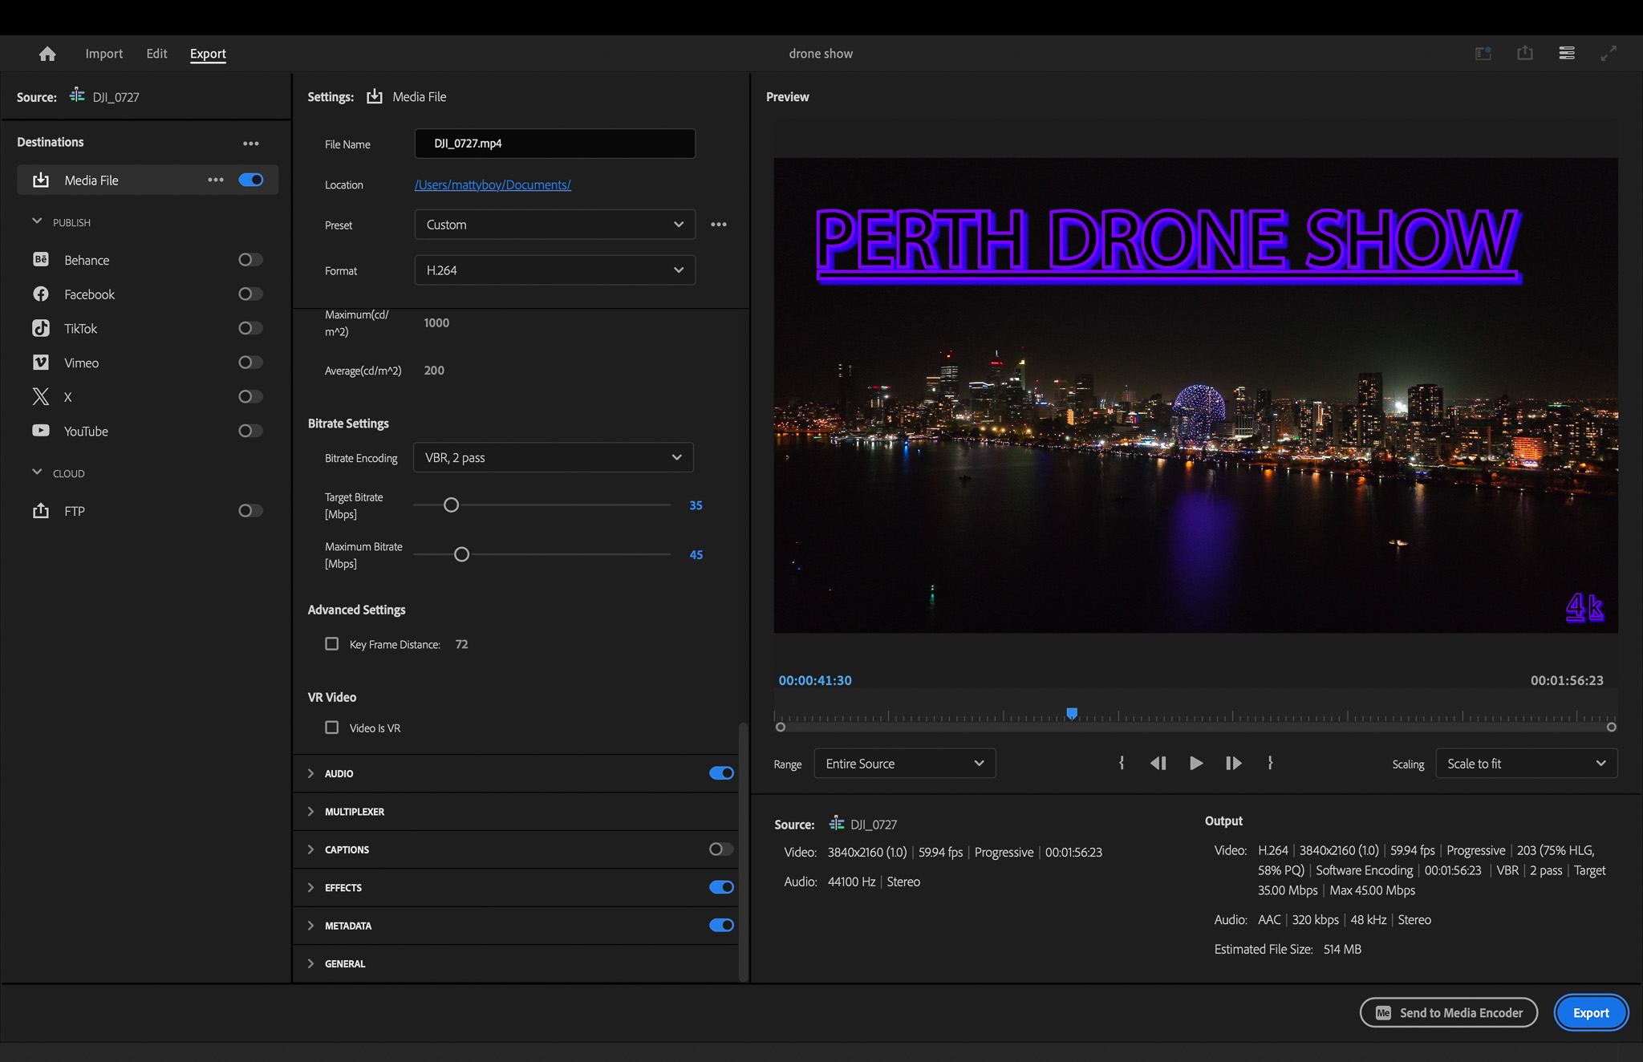Step forward one frame
The image size is (1643, 1062).
tap(1234, 763)
